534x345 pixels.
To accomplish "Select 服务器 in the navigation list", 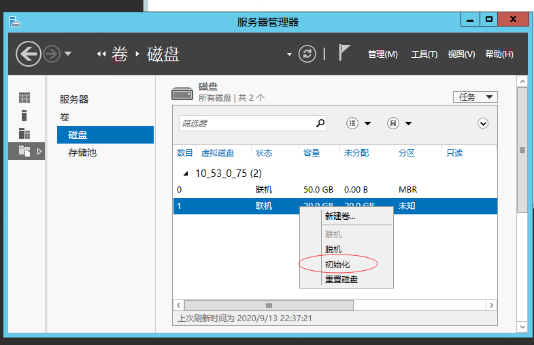I will tap(74, 99).
